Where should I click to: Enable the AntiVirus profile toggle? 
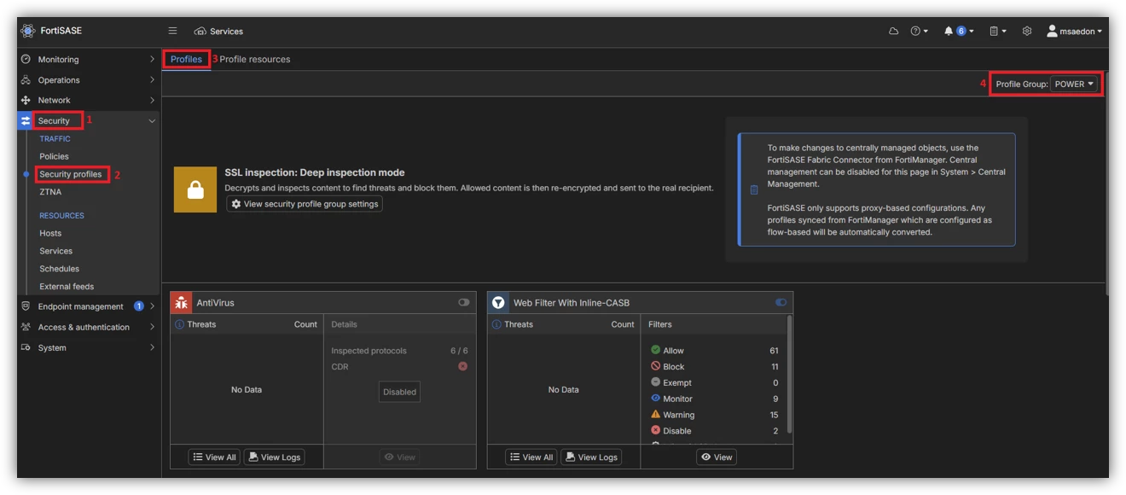click(x=463, y=302)
